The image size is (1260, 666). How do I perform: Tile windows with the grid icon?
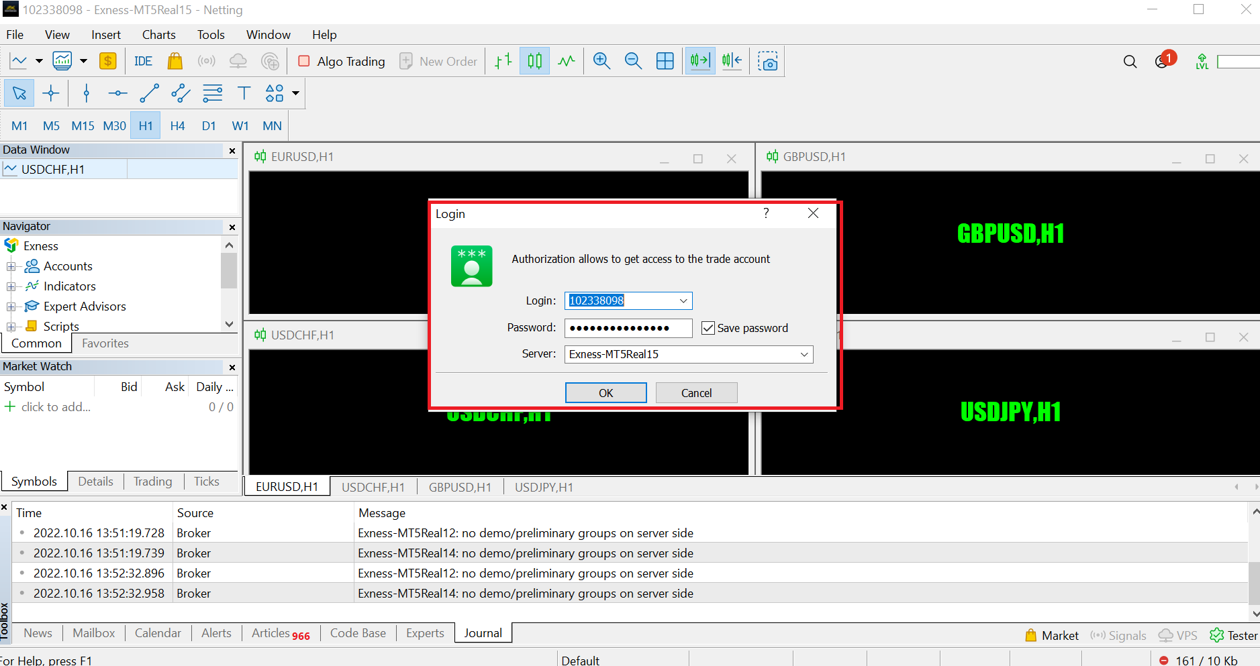tap(665, 61)
